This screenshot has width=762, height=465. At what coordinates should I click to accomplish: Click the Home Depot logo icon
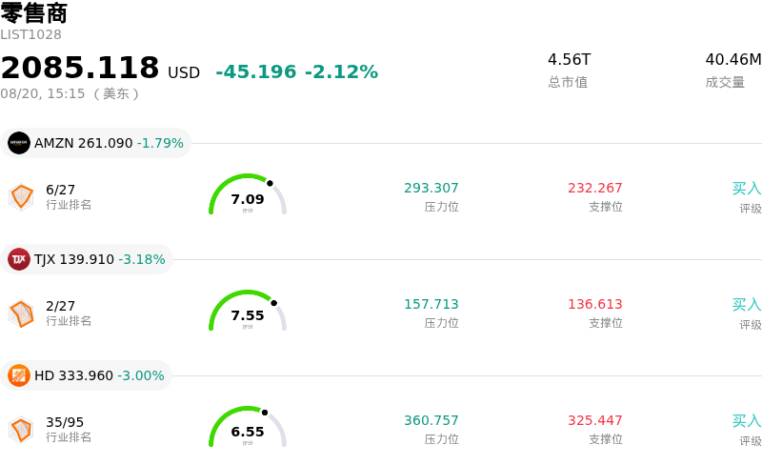pos(19,375)
